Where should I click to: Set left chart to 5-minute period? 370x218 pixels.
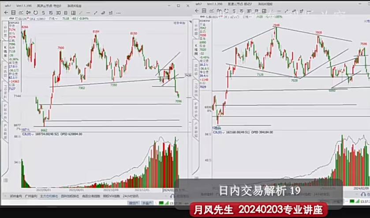[x=43, y=13]
